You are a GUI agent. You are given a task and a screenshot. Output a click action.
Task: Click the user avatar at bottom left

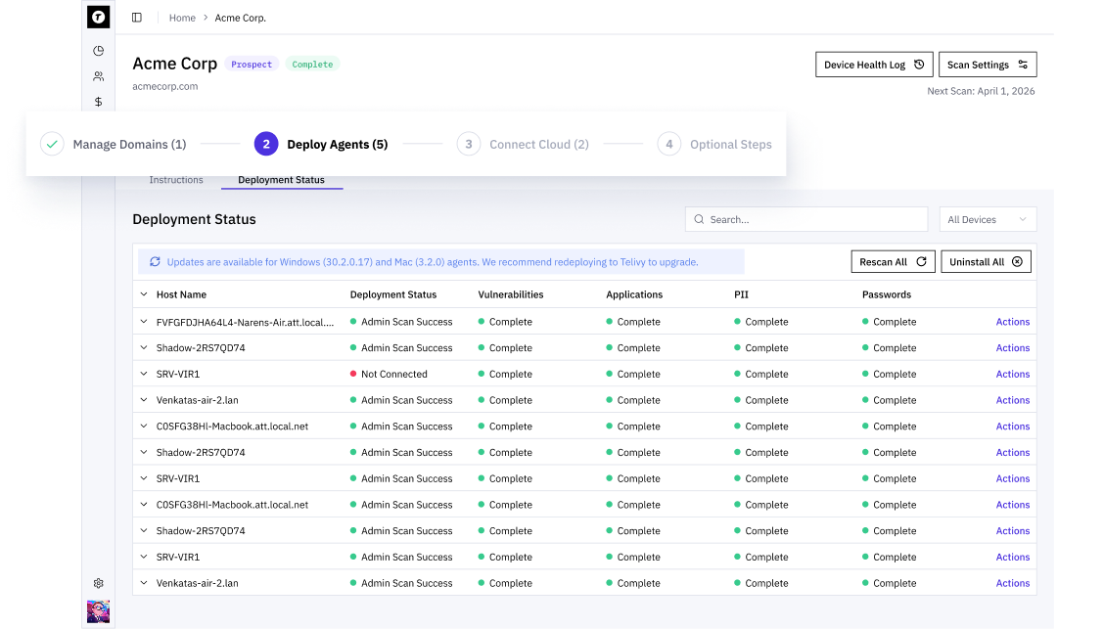click(x=98, y=611)
